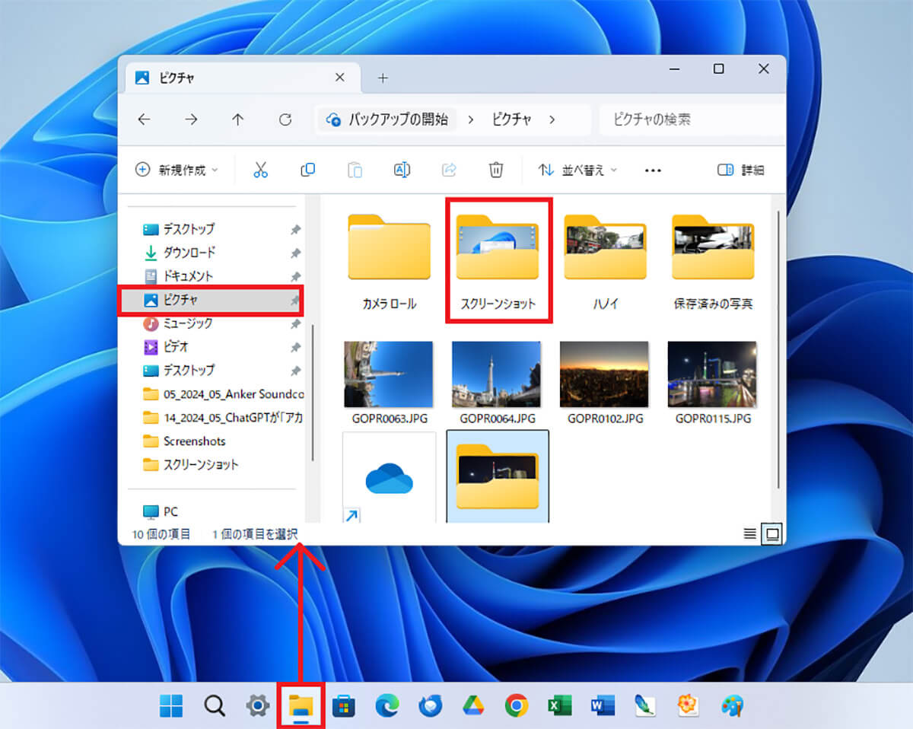Image resolution: width=913 pixels, height=729 pixels.
Task: Open the 並べ替え sort dropdown
Action: coord(578,170)
